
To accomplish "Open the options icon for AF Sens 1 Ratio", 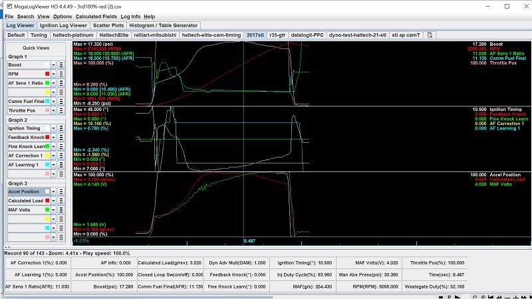I will 61,83.
